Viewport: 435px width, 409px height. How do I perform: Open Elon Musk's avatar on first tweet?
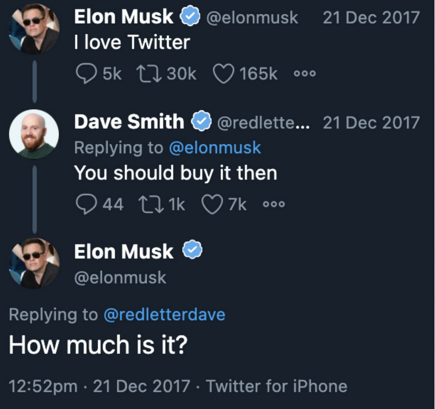click(34, 28)
